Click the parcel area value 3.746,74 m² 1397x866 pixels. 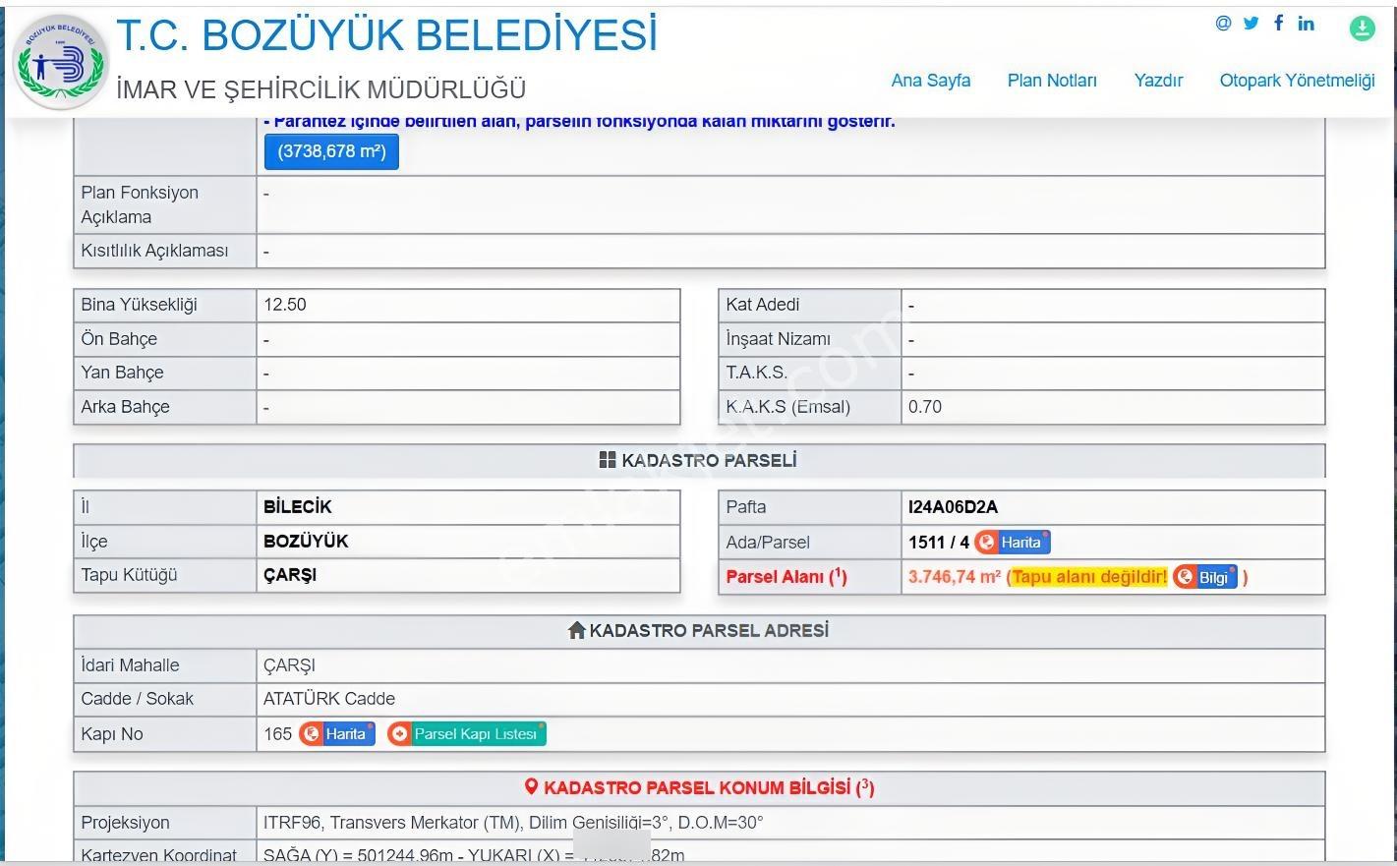coord(954,577)
